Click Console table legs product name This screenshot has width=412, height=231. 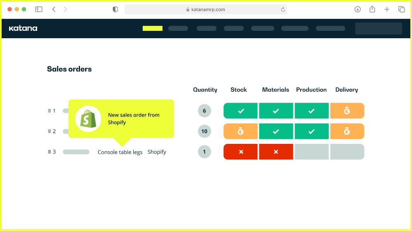click(x=120, y=152)
